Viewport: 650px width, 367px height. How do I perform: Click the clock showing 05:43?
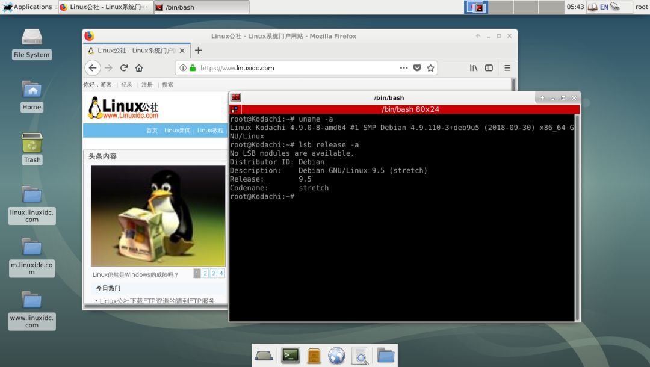(575, 7)
